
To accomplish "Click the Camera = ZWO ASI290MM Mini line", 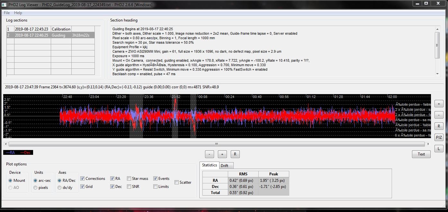I will point(197,51).
